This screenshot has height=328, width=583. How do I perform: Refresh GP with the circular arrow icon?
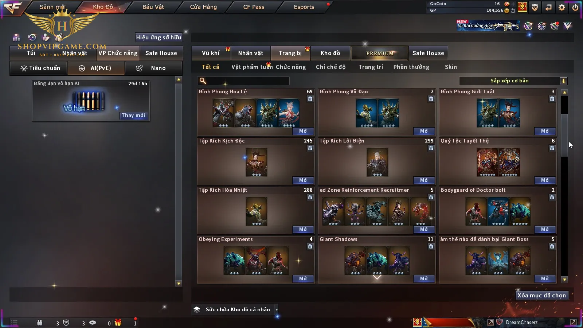pyautogui.click(x=513, y=11)
